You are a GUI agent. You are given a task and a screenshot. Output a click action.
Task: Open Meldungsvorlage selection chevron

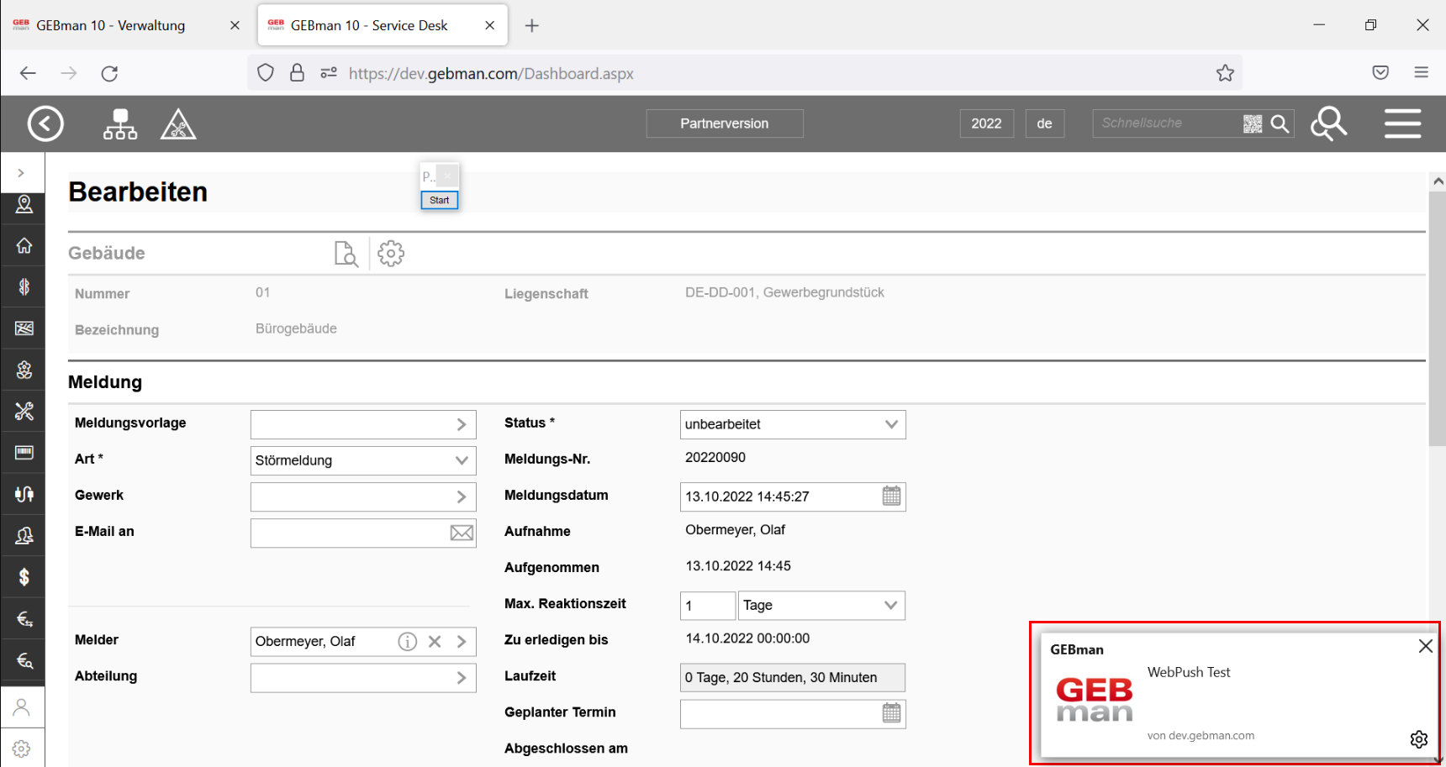[x=462, y=424]
